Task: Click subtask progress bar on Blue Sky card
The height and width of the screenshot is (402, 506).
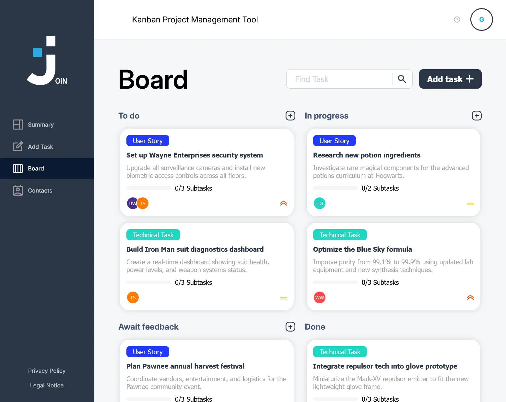Action: 335,282
